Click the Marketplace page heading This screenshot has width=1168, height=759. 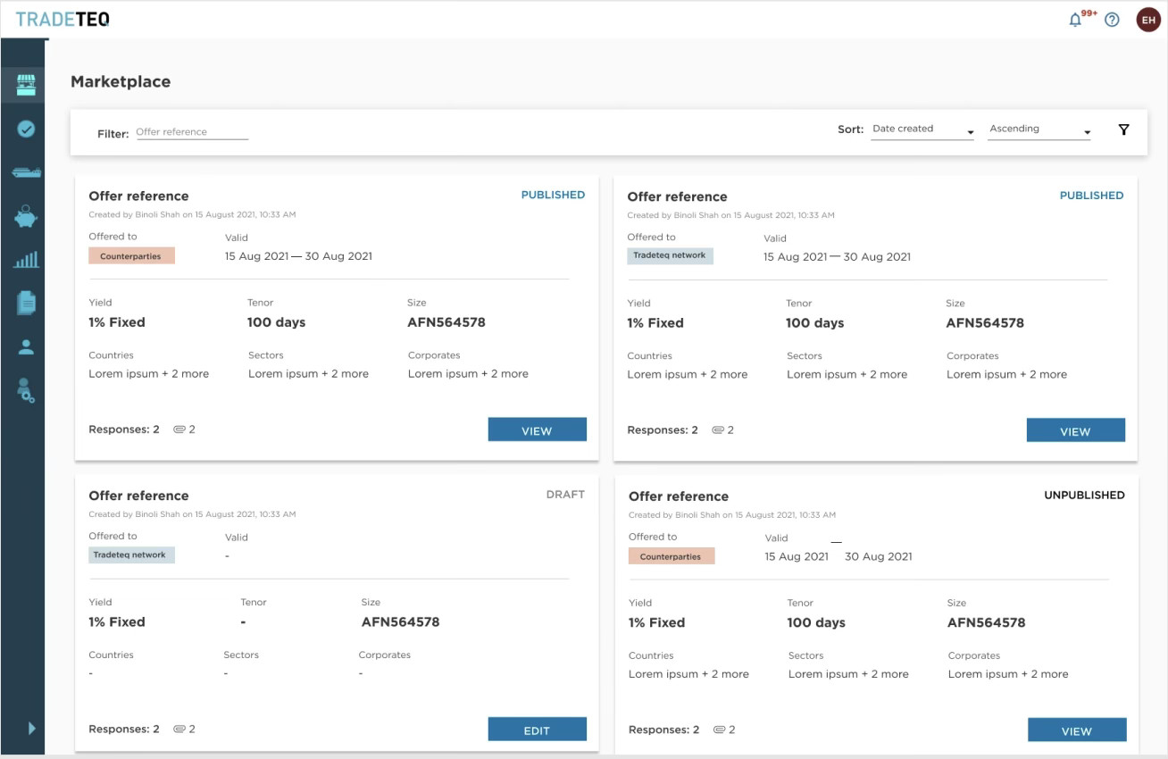click(x=121, y=81)
